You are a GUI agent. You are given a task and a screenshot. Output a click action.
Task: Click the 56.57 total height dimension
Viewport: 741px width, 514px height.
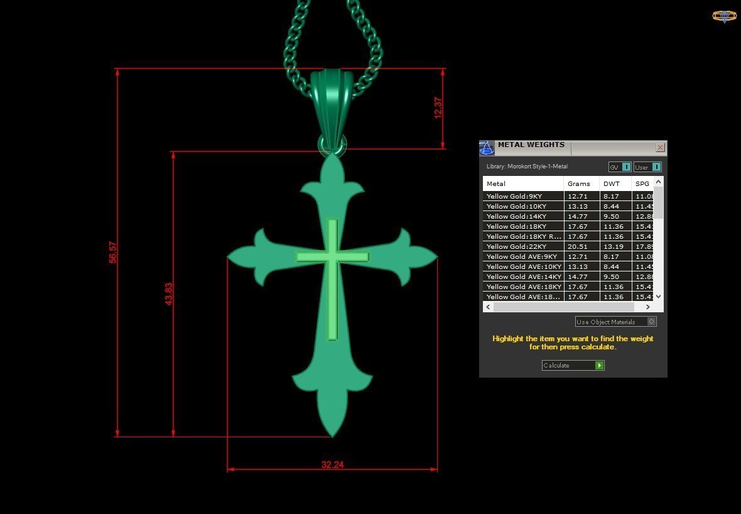pyautogui.click(x=112, y=252)
